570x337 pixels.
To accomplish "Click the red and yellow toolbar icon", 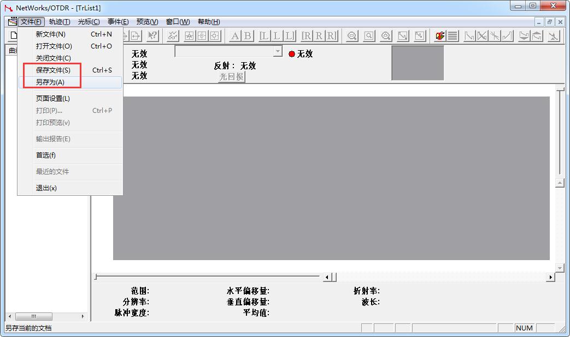I will click(x=439, y=36).
